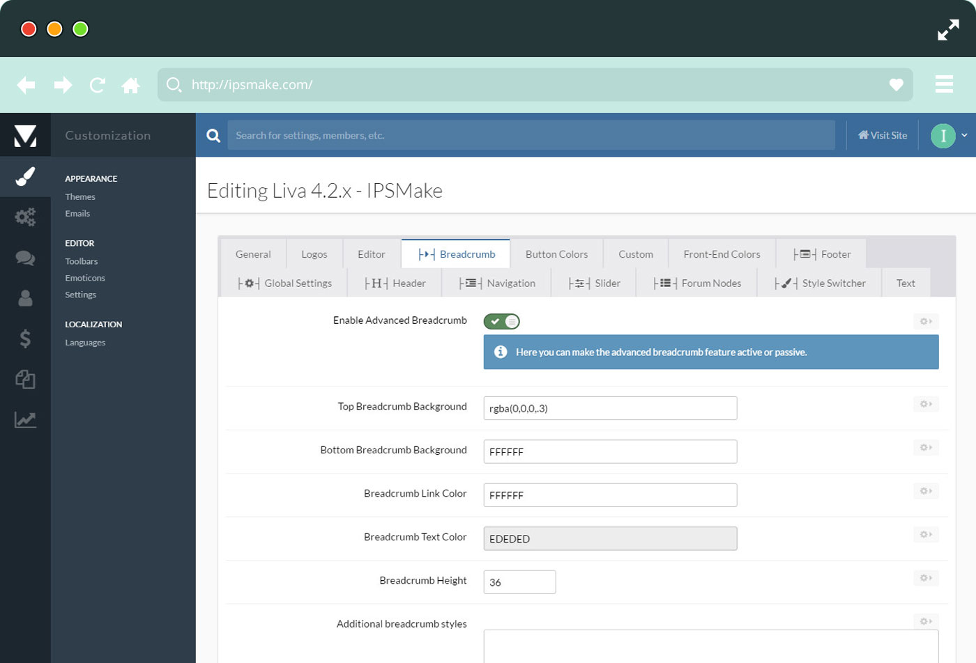This screenshot has width=976, height=663.
Task: Click the Breadcrumb Height field
Action: pos(519,582)
